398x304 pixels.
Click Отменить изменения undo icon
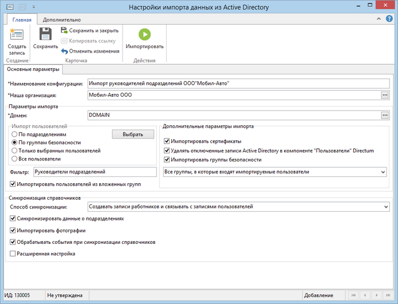point(65,52)
